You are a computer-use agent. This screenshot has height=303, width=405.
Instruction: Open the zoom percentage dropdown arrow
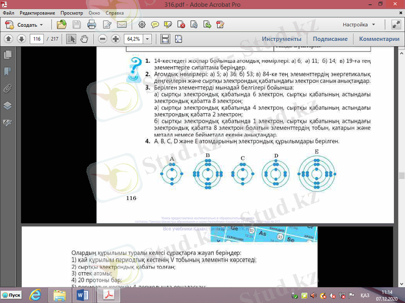tap(147, 39)
